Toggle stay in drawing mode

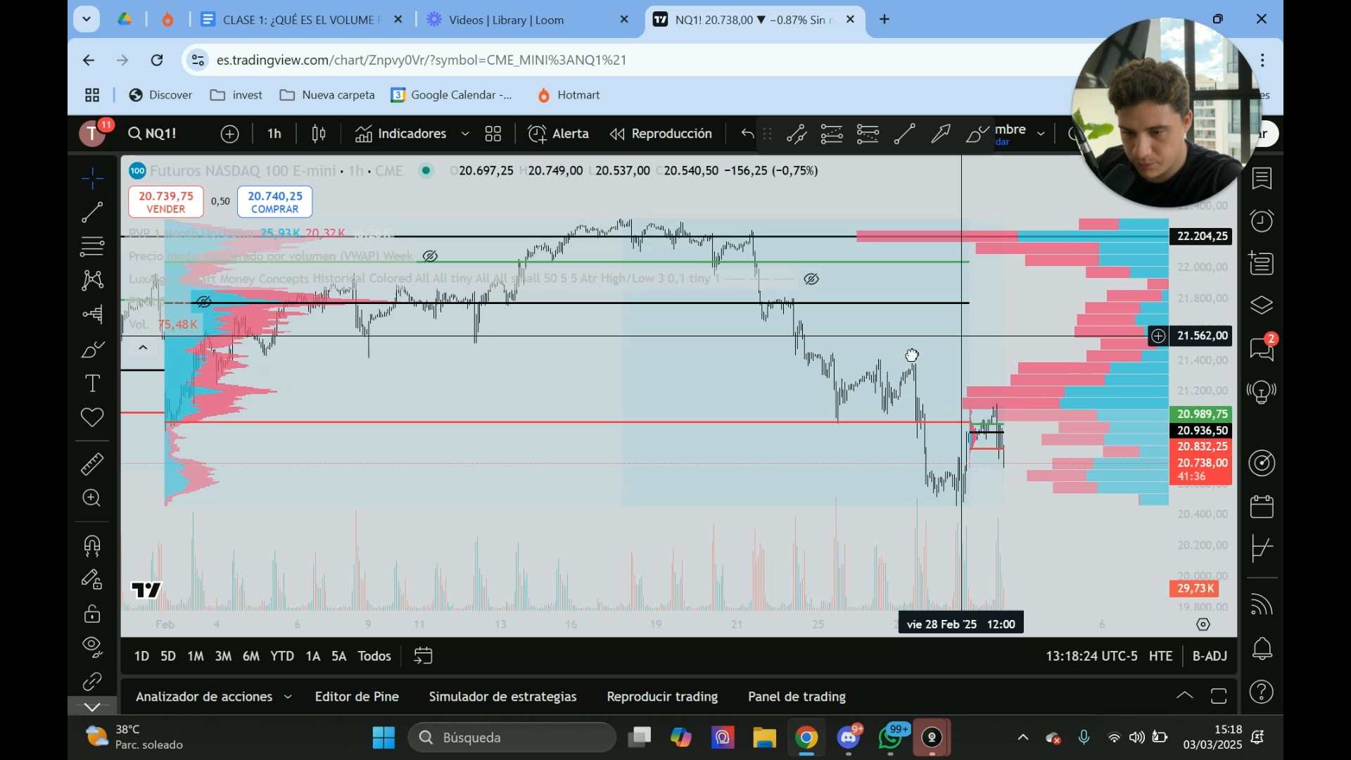tap(92, 579)
